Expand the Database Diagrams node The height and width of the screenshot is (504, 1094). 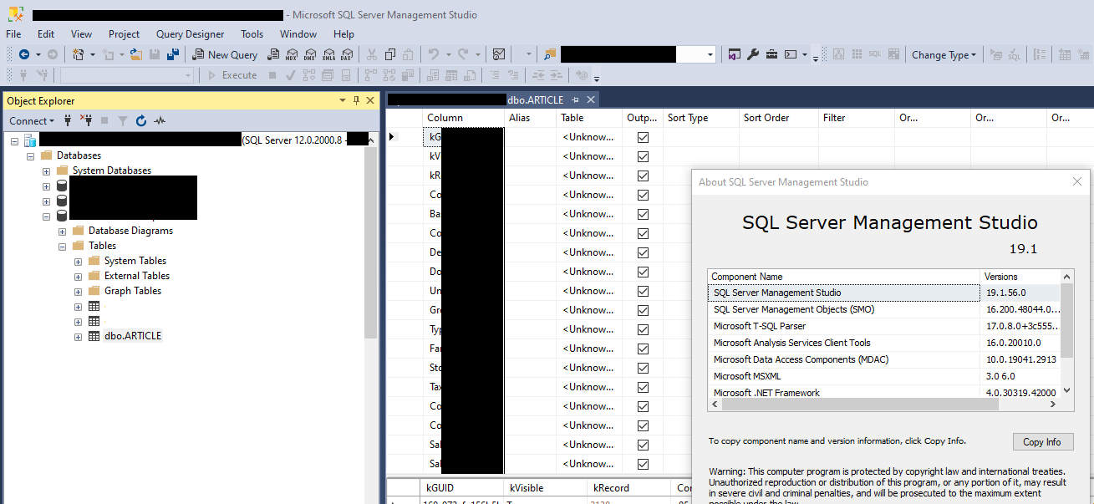tap(63, 231)
